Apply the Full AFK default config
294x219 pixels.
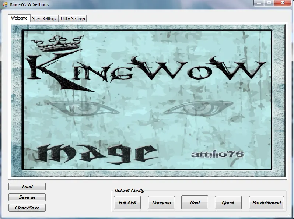click(x=127, y=202)
